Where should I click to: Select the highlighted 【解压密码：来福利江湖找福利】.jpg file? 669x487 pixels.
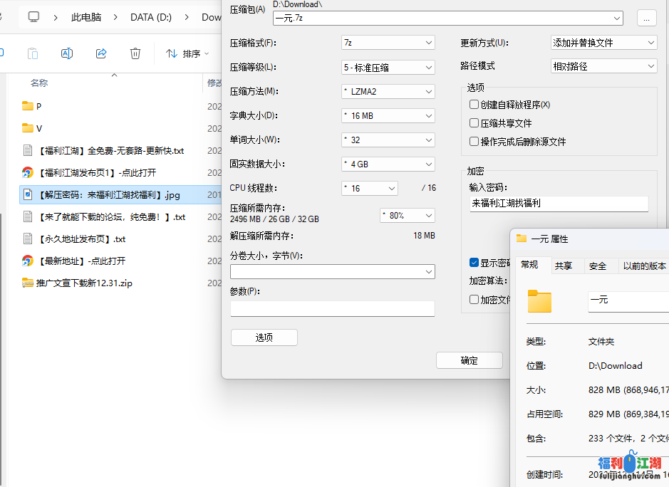coord(107,194)
